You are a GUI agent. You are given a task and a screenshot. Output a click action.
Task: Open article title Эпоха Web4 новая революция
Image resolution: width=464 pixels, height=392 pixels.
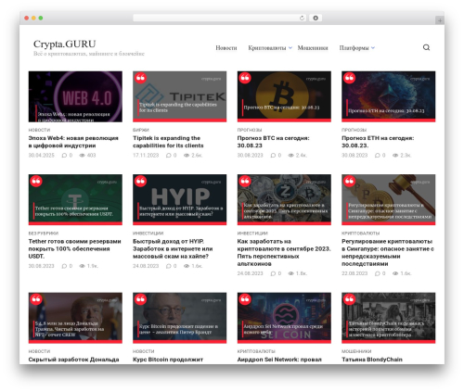73,142
